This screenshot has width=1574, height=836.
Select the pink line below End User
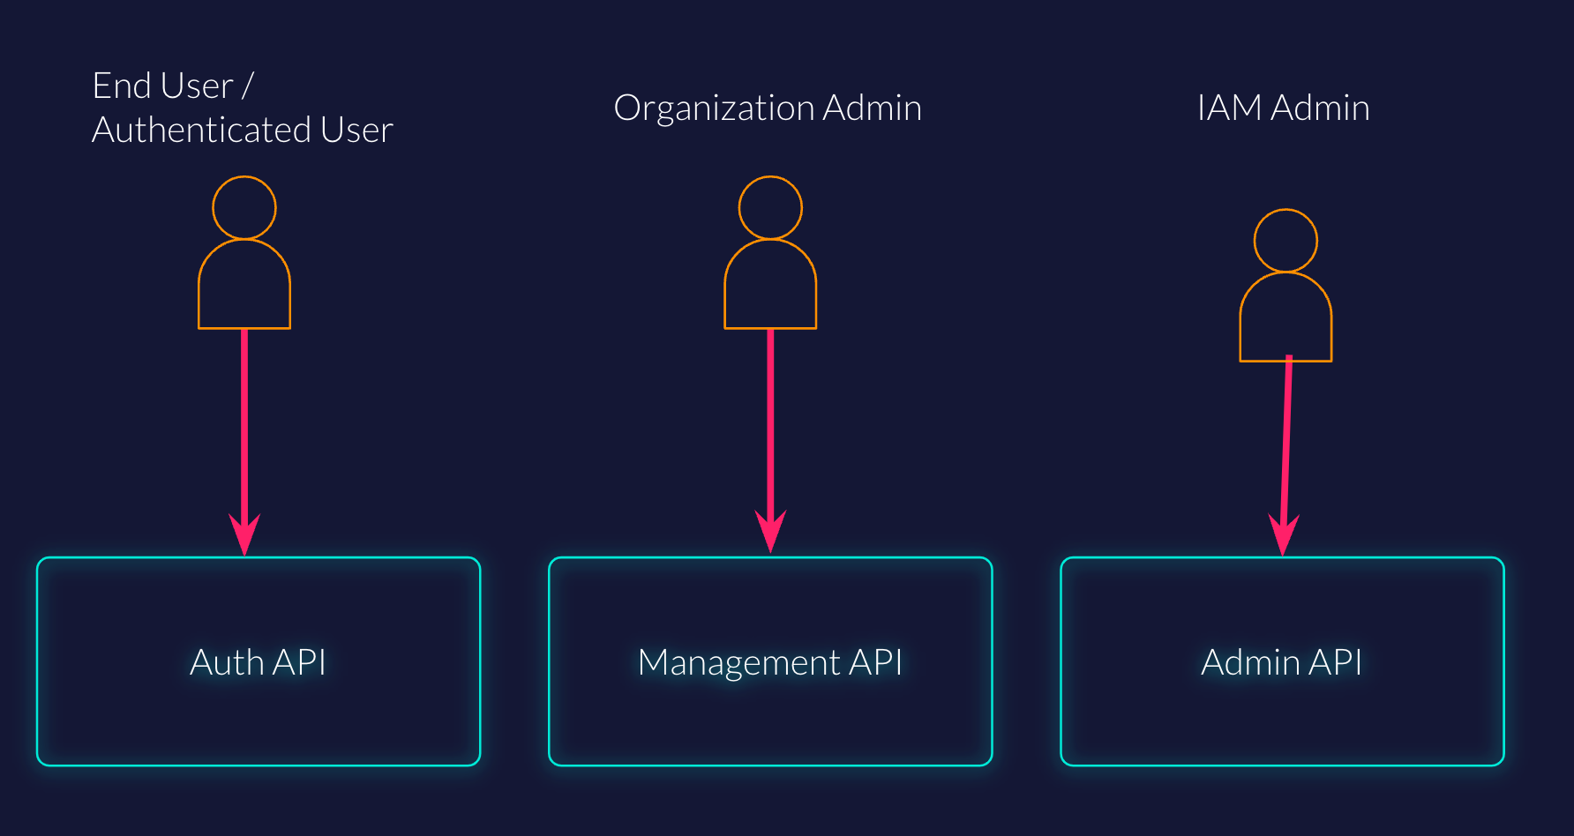point(244,423)
